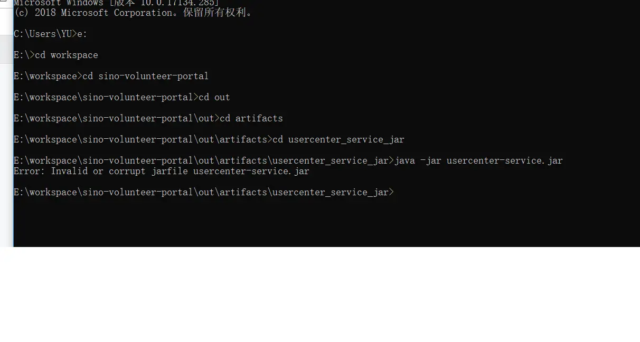Click the word 'Error:' in the output

30,171
